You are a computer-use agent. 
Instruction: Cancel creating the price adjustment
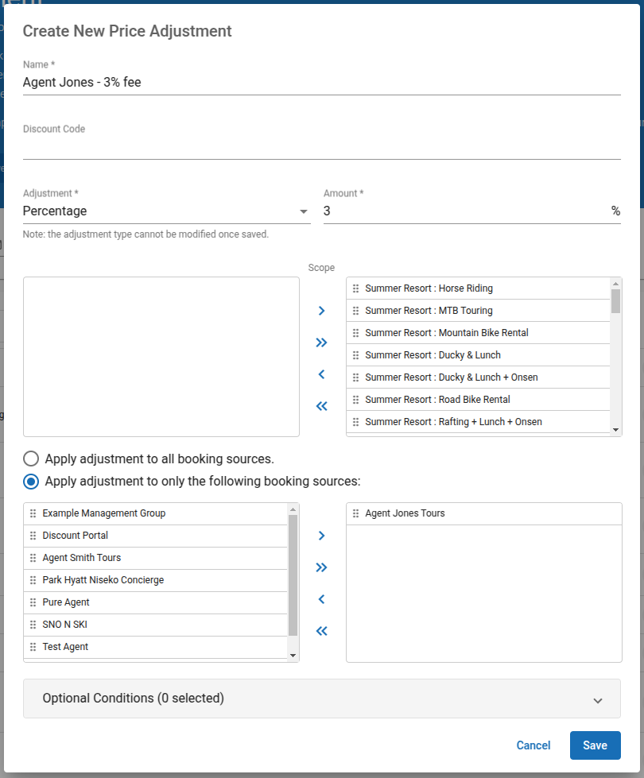[533, 745]
